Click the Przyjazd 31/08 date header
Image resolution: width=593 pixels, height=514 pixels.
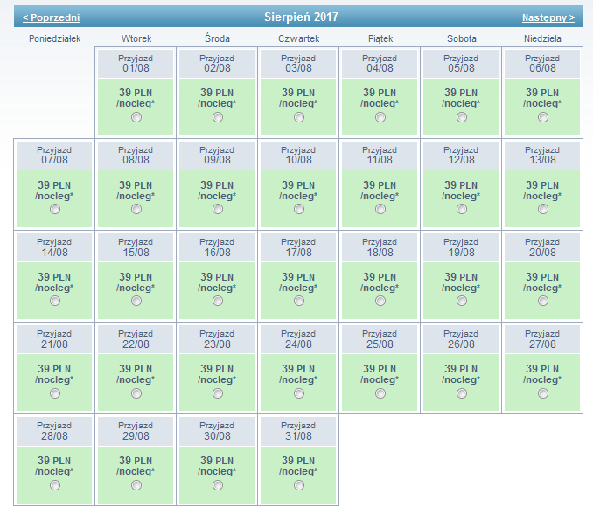298,431
